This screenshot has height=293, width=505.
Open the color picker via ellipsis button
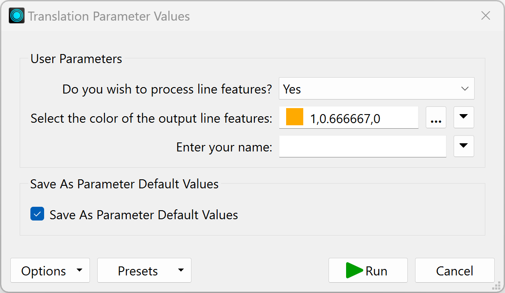coord(436,117)
